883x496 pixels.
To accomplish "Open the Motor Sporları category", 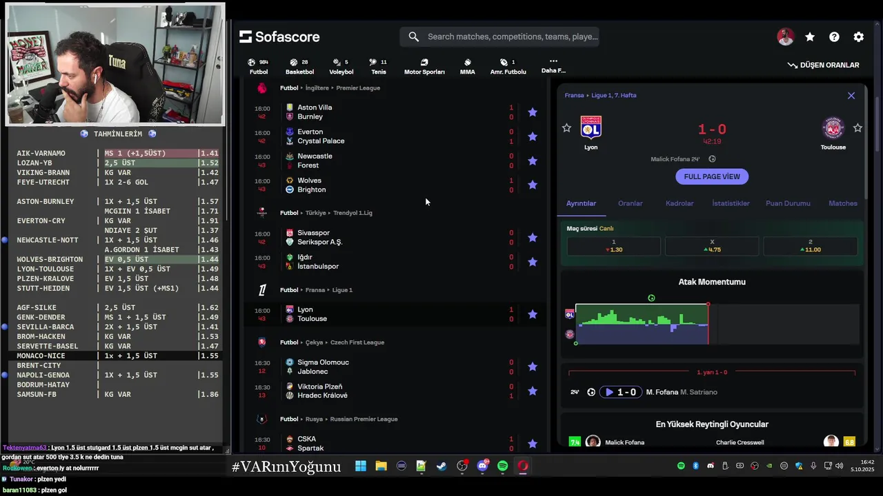I will pos(424,66).
